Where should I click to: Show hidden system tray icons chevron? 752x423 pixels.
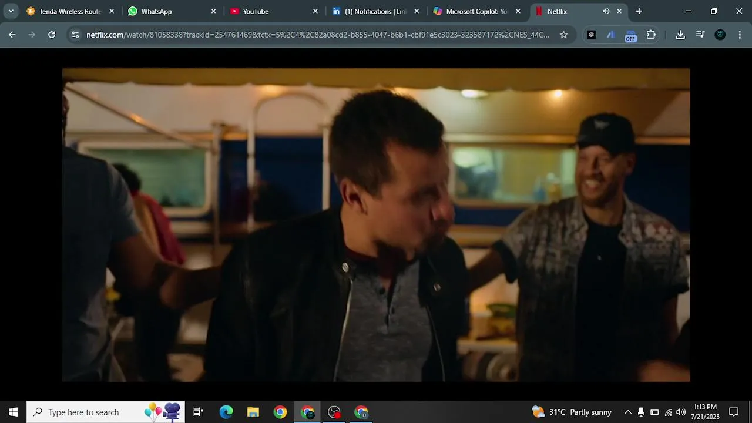pos(627,412)
